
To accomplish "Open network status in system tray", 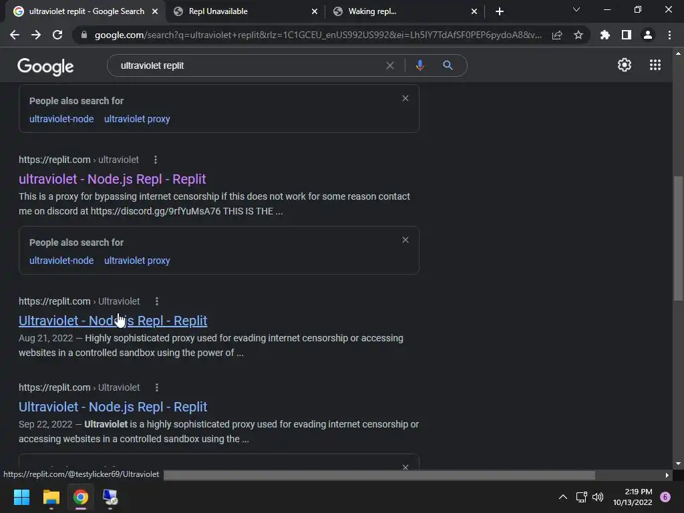I will 582,497.
